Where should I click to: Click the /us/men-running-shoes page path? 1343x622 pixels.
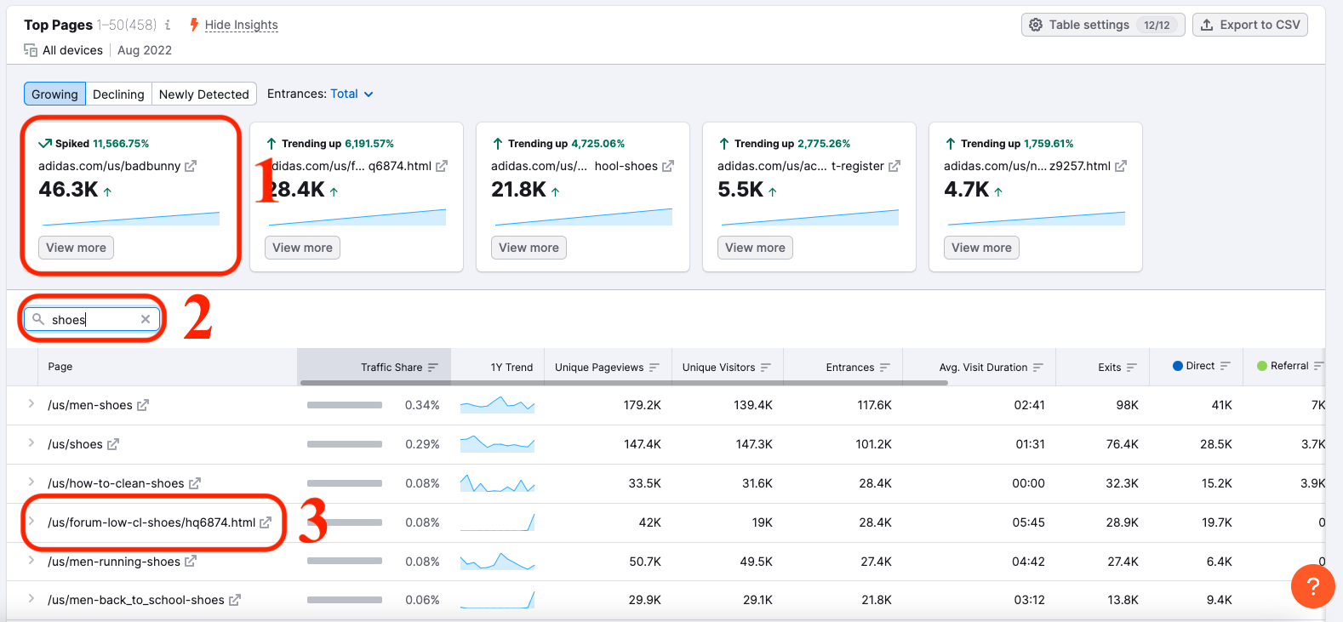114,562
